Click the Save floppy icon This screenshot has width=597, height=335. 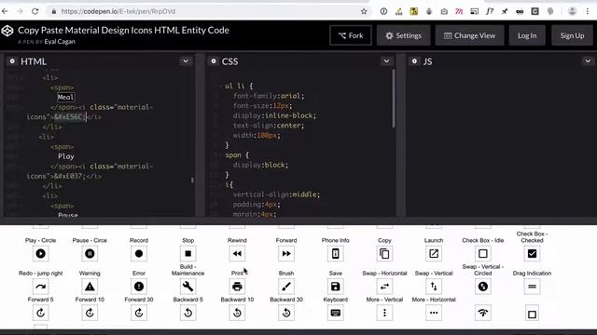pyautogui.click(x=336, y=287)
